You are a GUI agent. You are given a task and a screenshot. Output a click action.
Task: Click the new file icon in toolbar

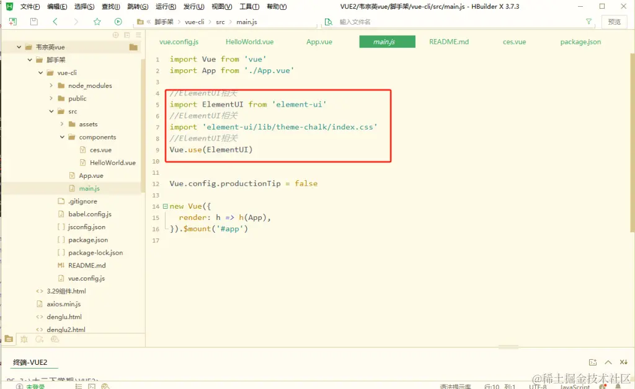pos(12,22)
